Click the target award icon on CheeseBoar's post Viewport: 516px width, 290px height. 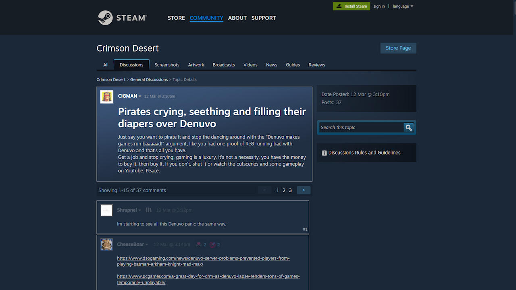coord(212,244)
